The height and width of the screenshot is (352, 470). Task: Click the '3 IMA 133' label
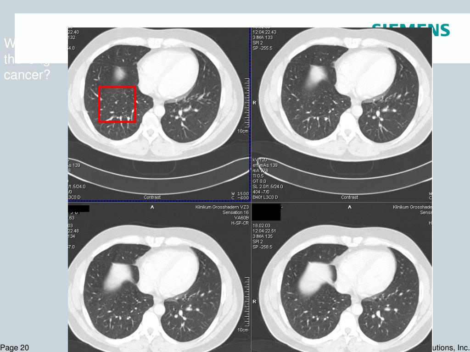(x=263, y=38)
